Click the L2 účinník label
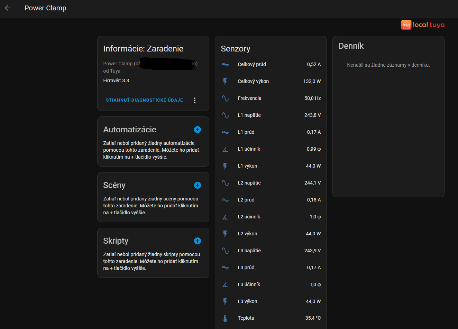Image resolution: width=458 pixels, height=329 pixels. coord(249,217)
